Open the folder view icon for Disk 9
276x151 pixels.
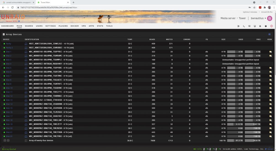270,84
